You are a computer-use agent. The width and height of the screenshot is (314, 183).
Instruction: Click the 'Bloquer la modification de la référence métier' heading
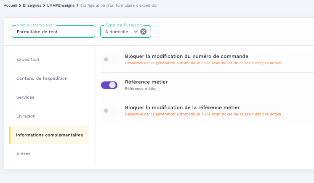[x=182, y=107]
